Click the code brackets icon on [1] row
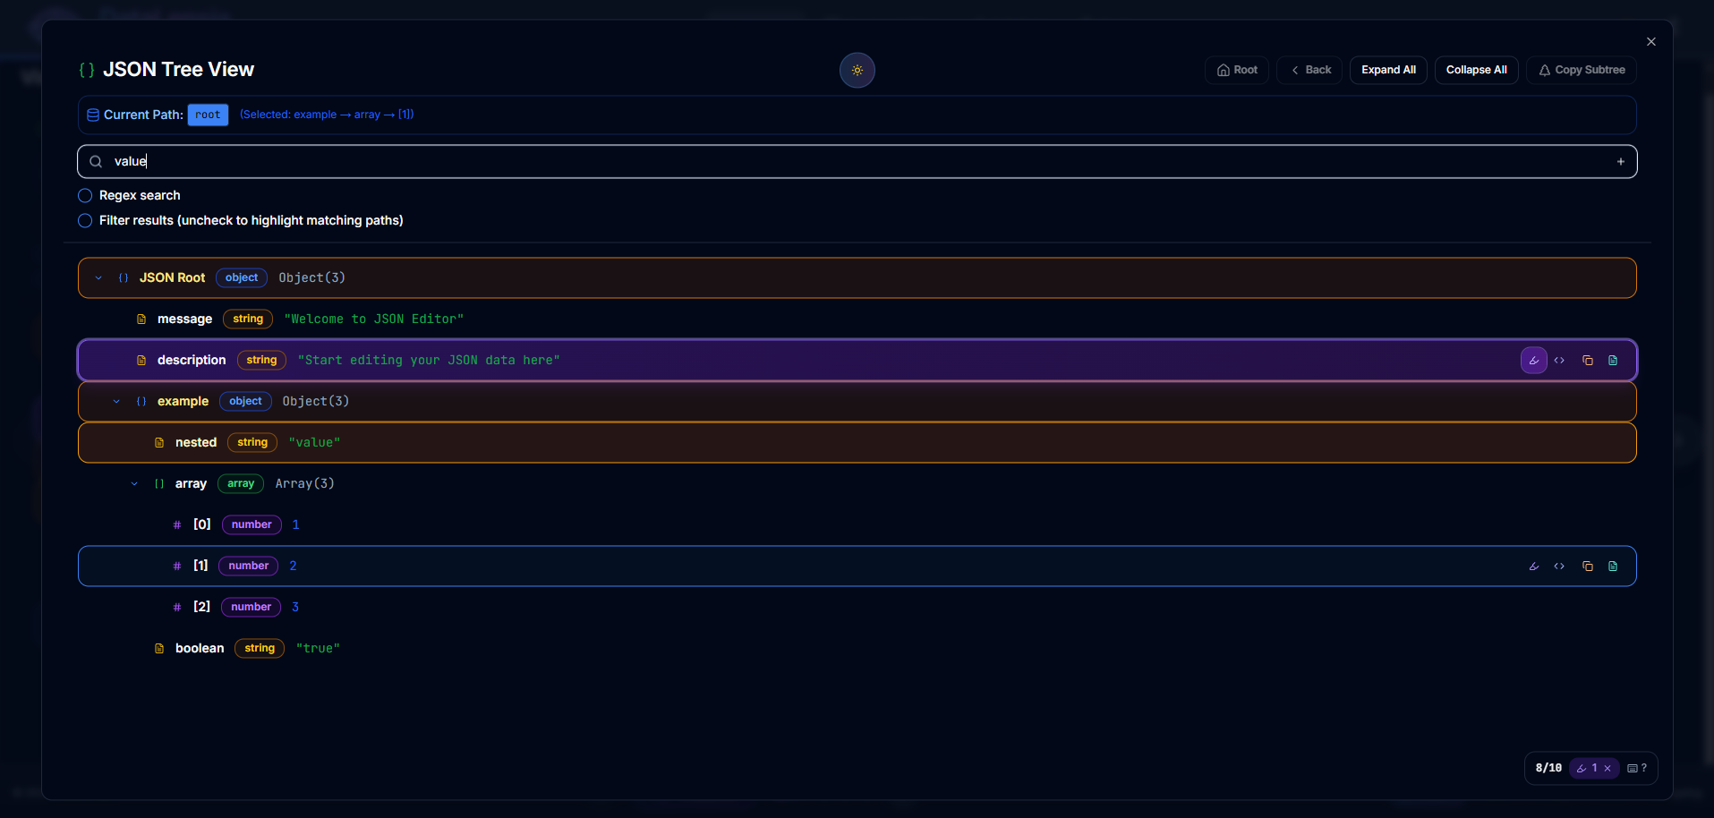 click(x=1559, y=567)
